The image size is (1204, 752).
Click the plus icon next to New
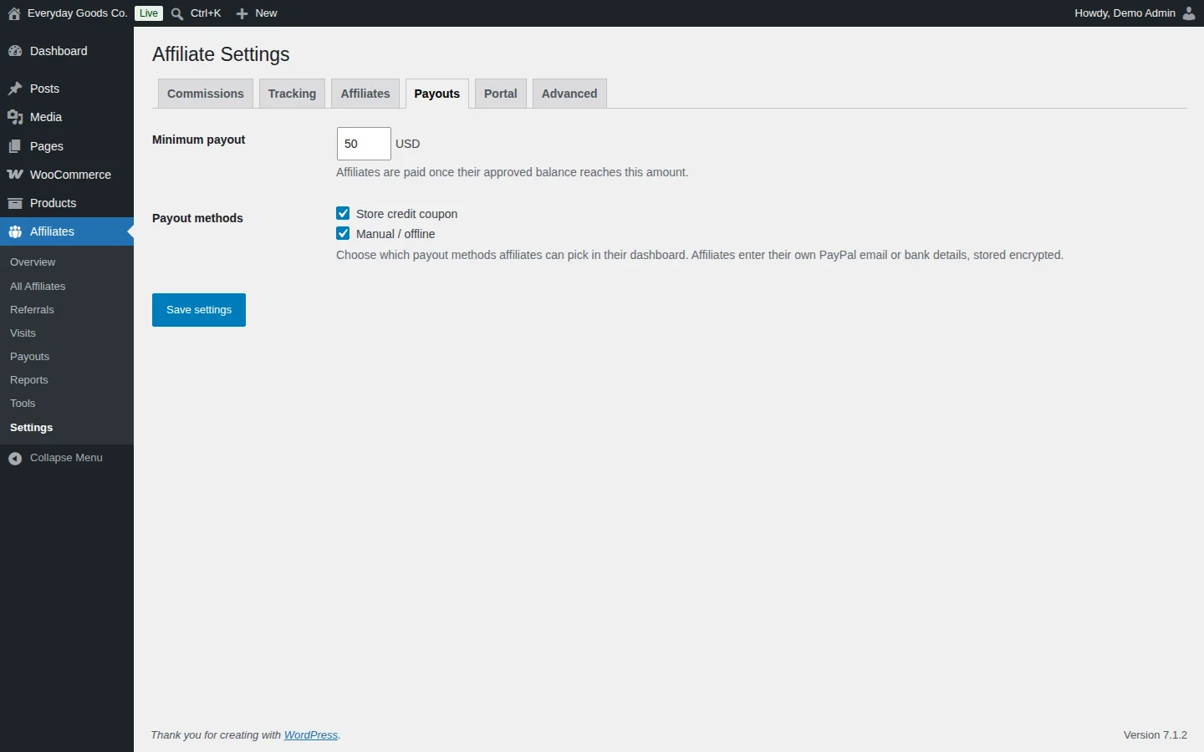click(x=242, y=13)
